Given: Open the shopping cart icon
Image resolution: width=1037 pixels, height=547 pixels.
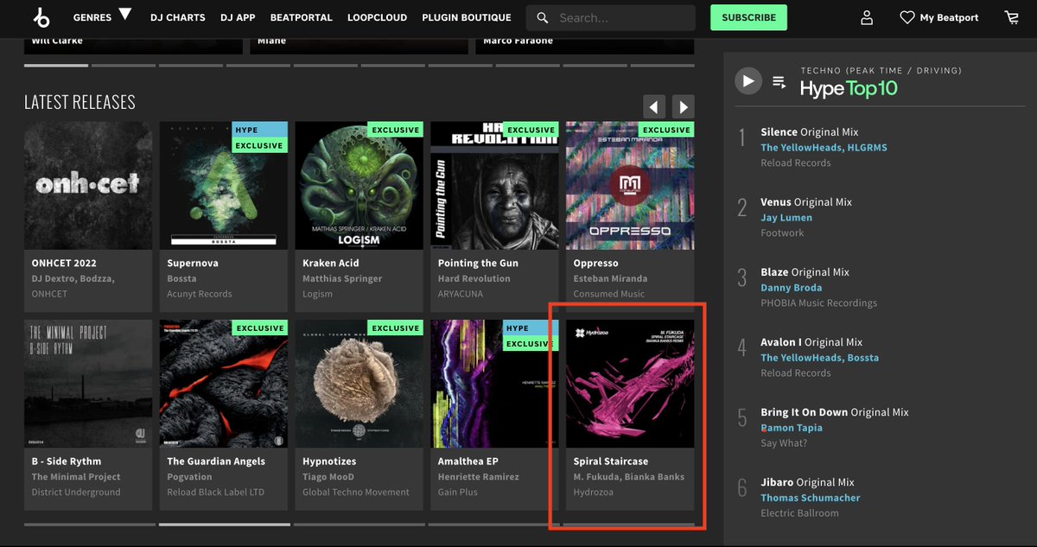Looking at the screenshot, I should [x=1012, y=17].
